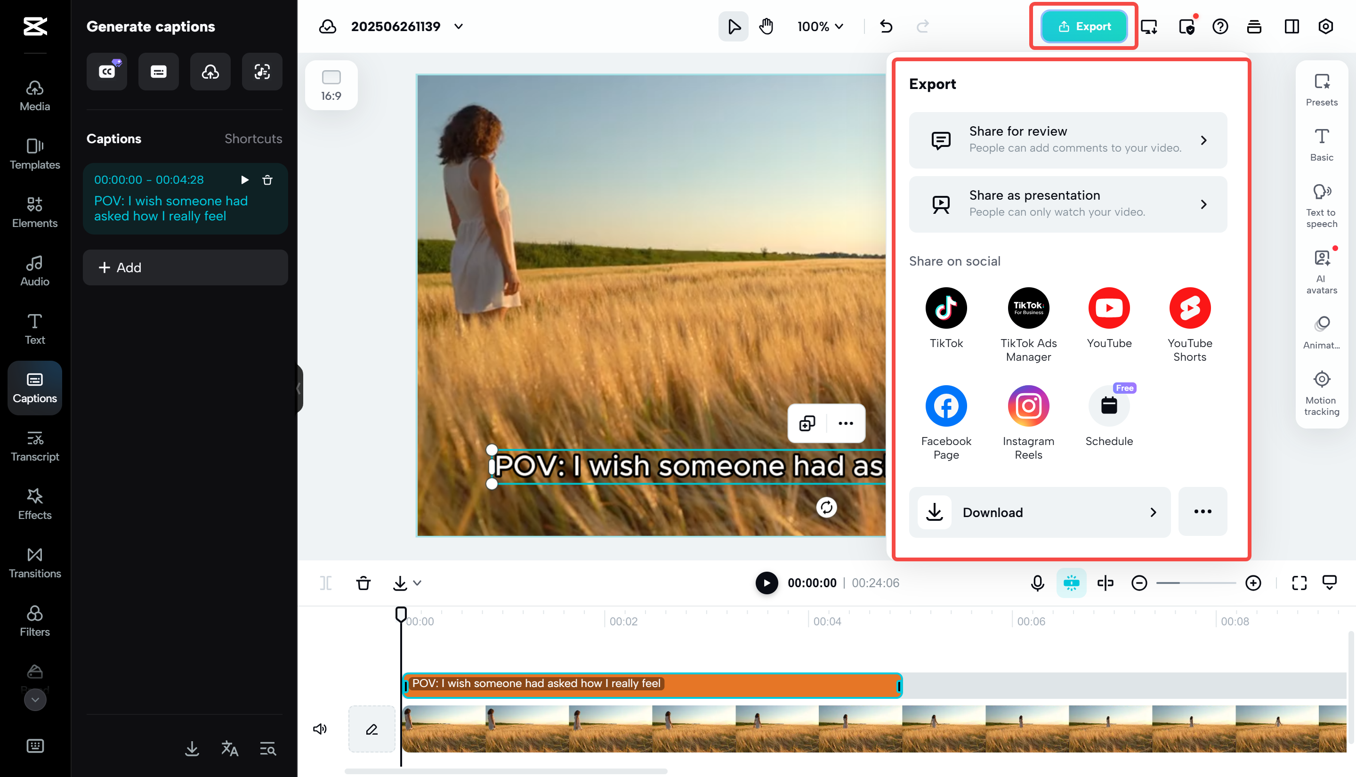Expand the project name 202506261139 dropdown
The image size is (1356, 777).
459,26
